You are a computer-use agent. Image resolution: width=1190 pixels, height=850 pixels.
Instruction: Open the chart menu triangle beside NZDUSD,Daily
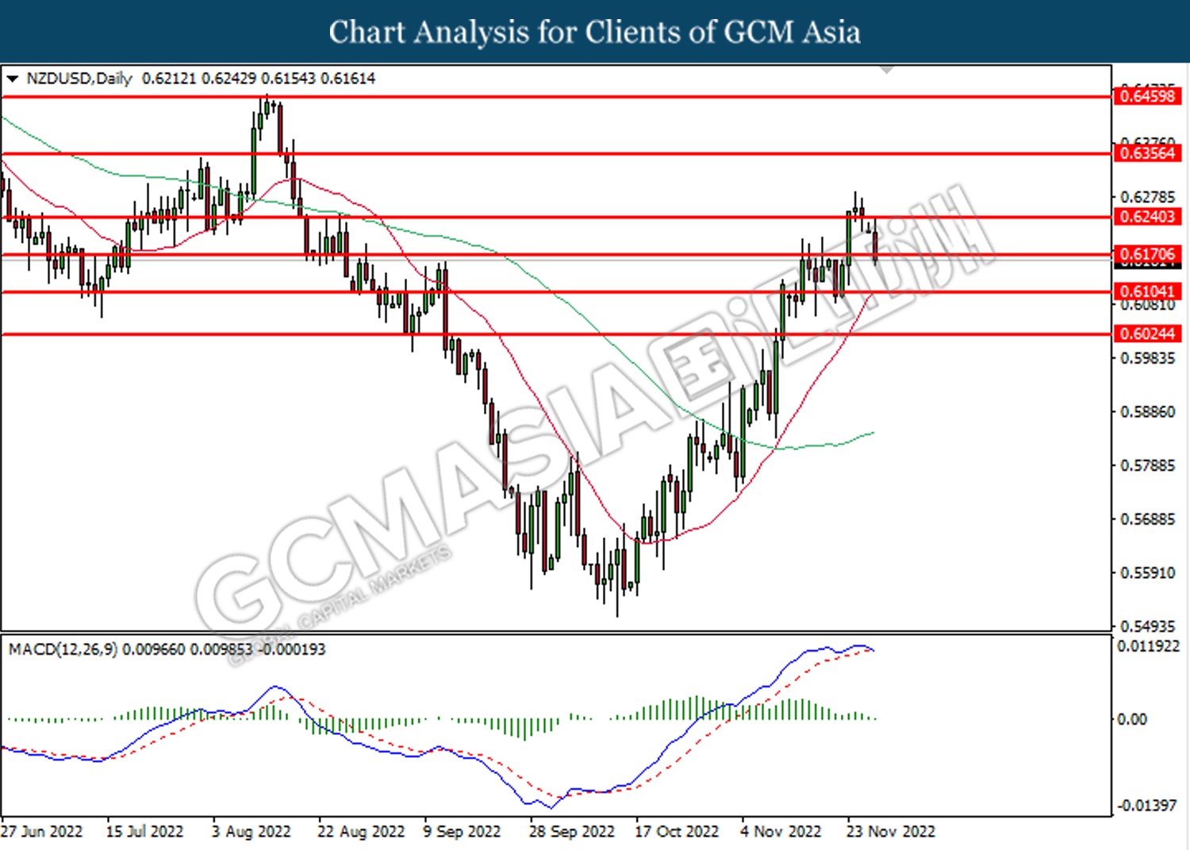coord(12,79)
